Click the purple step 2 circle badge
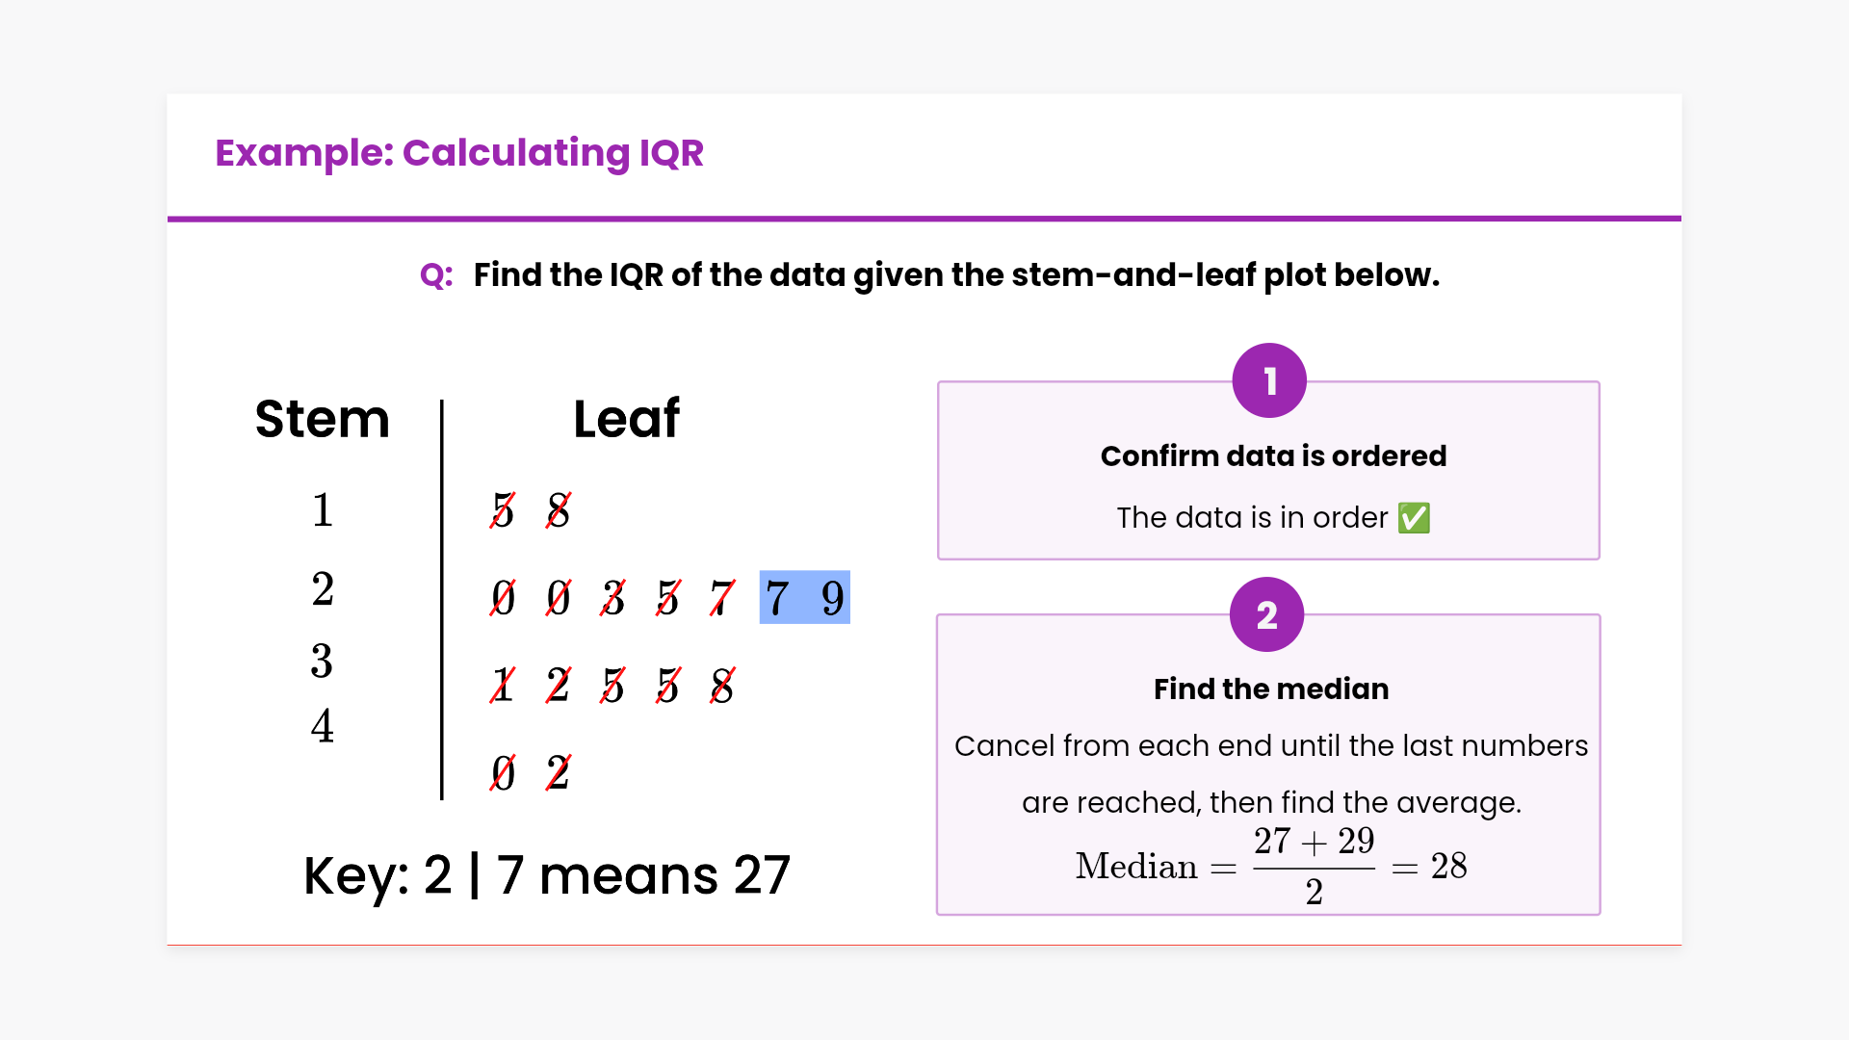Screen dimensions: 1849x1040 point(1266,614)
